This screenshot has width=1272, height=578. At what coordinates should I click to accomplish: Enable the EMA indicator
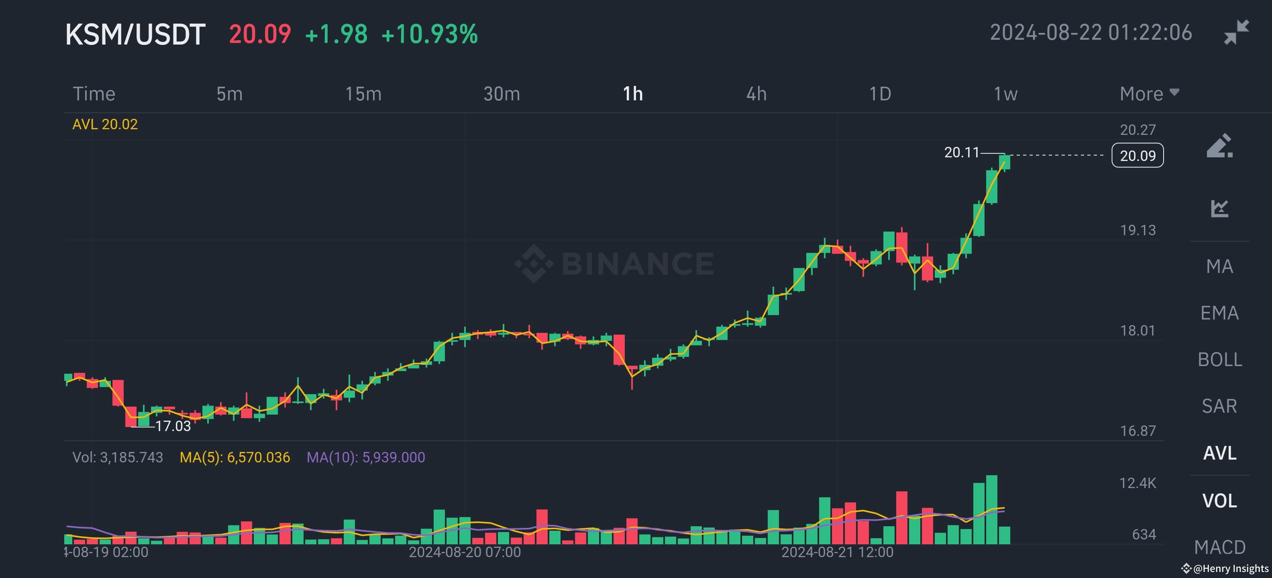tap(1220, 313)
